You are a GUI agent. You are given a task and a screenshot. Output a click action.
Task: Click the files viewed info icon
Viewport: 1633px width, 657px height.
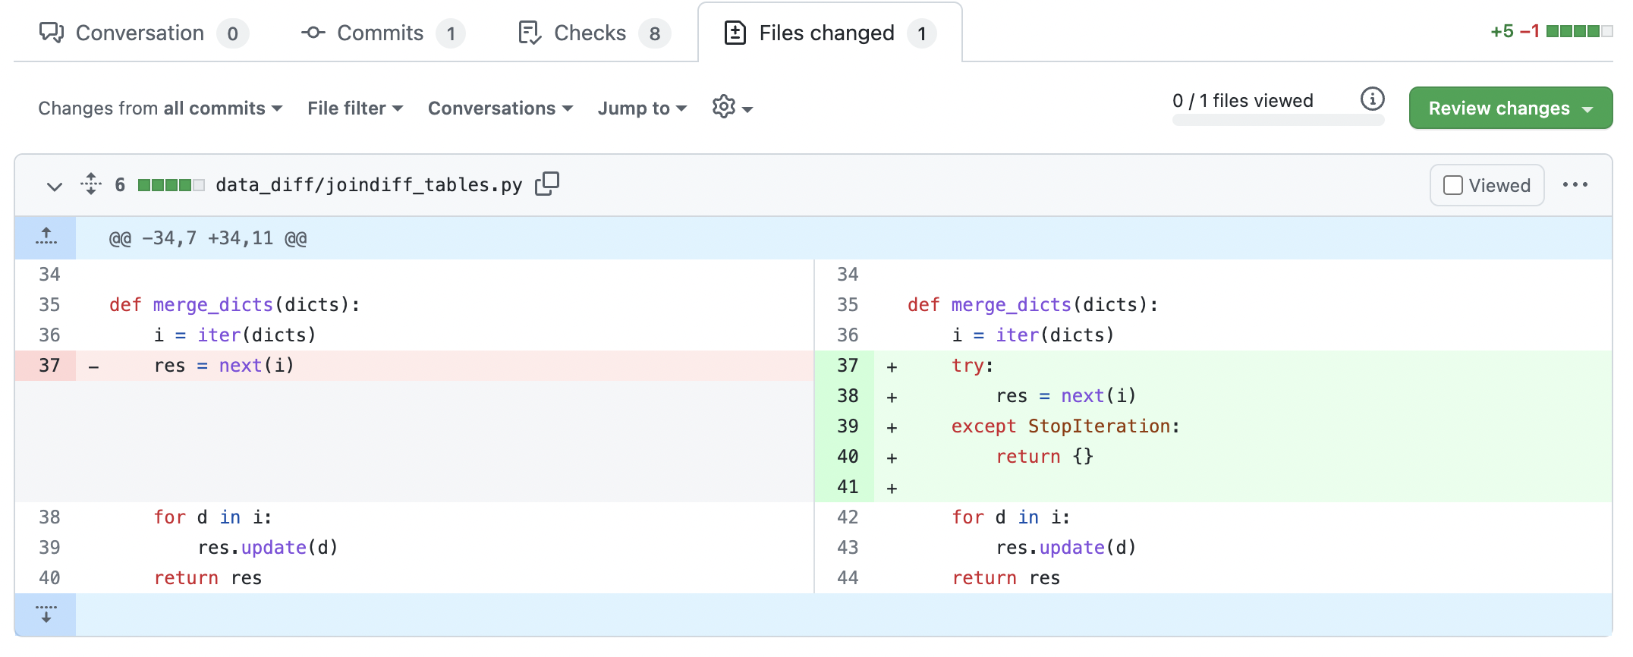pos(1372,99)
